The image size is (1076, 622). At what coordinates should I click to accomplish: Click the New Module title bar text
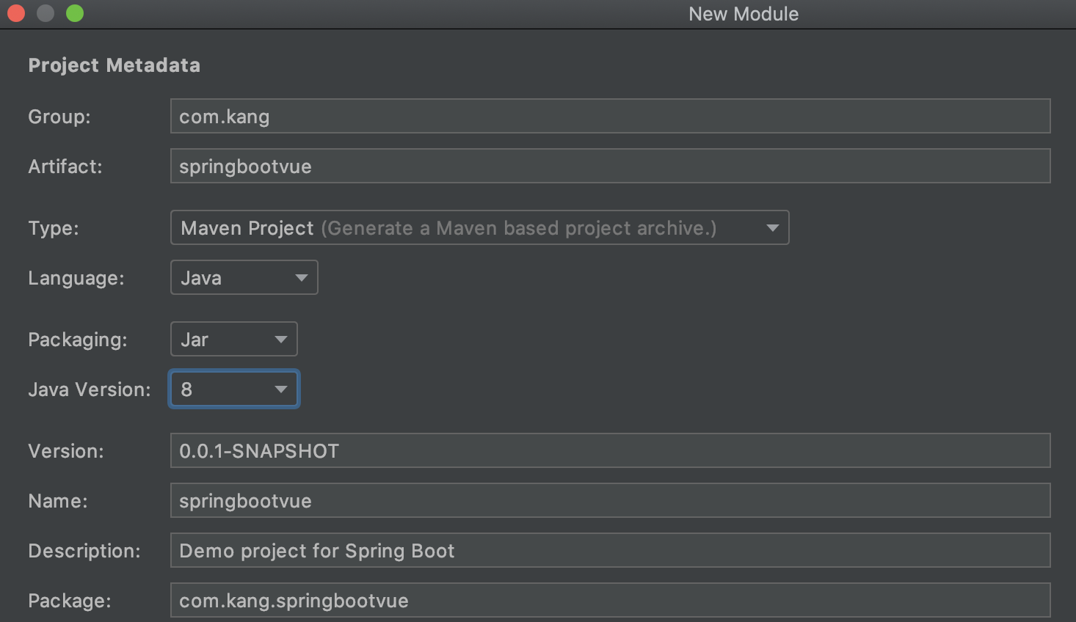click(743, 14)
